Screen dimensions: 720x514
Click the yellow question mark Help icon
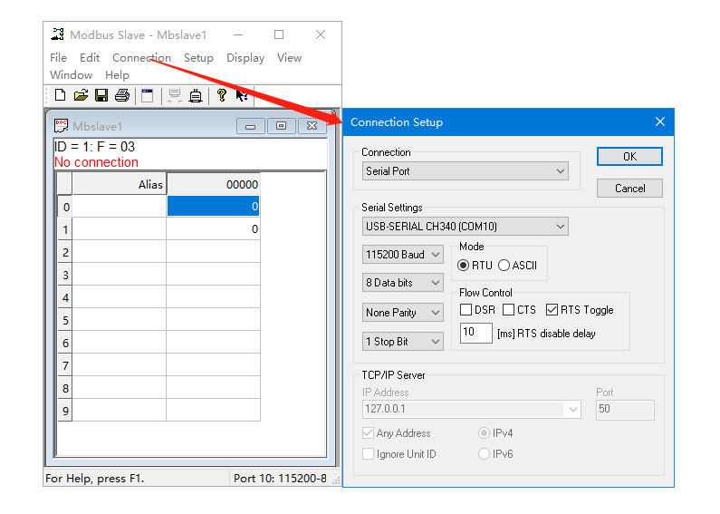pyautogui.click(x=221, y=95)
